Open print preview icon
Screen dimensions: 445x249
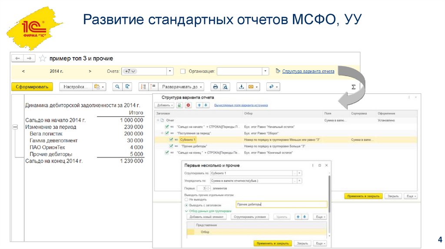(225, 87)
